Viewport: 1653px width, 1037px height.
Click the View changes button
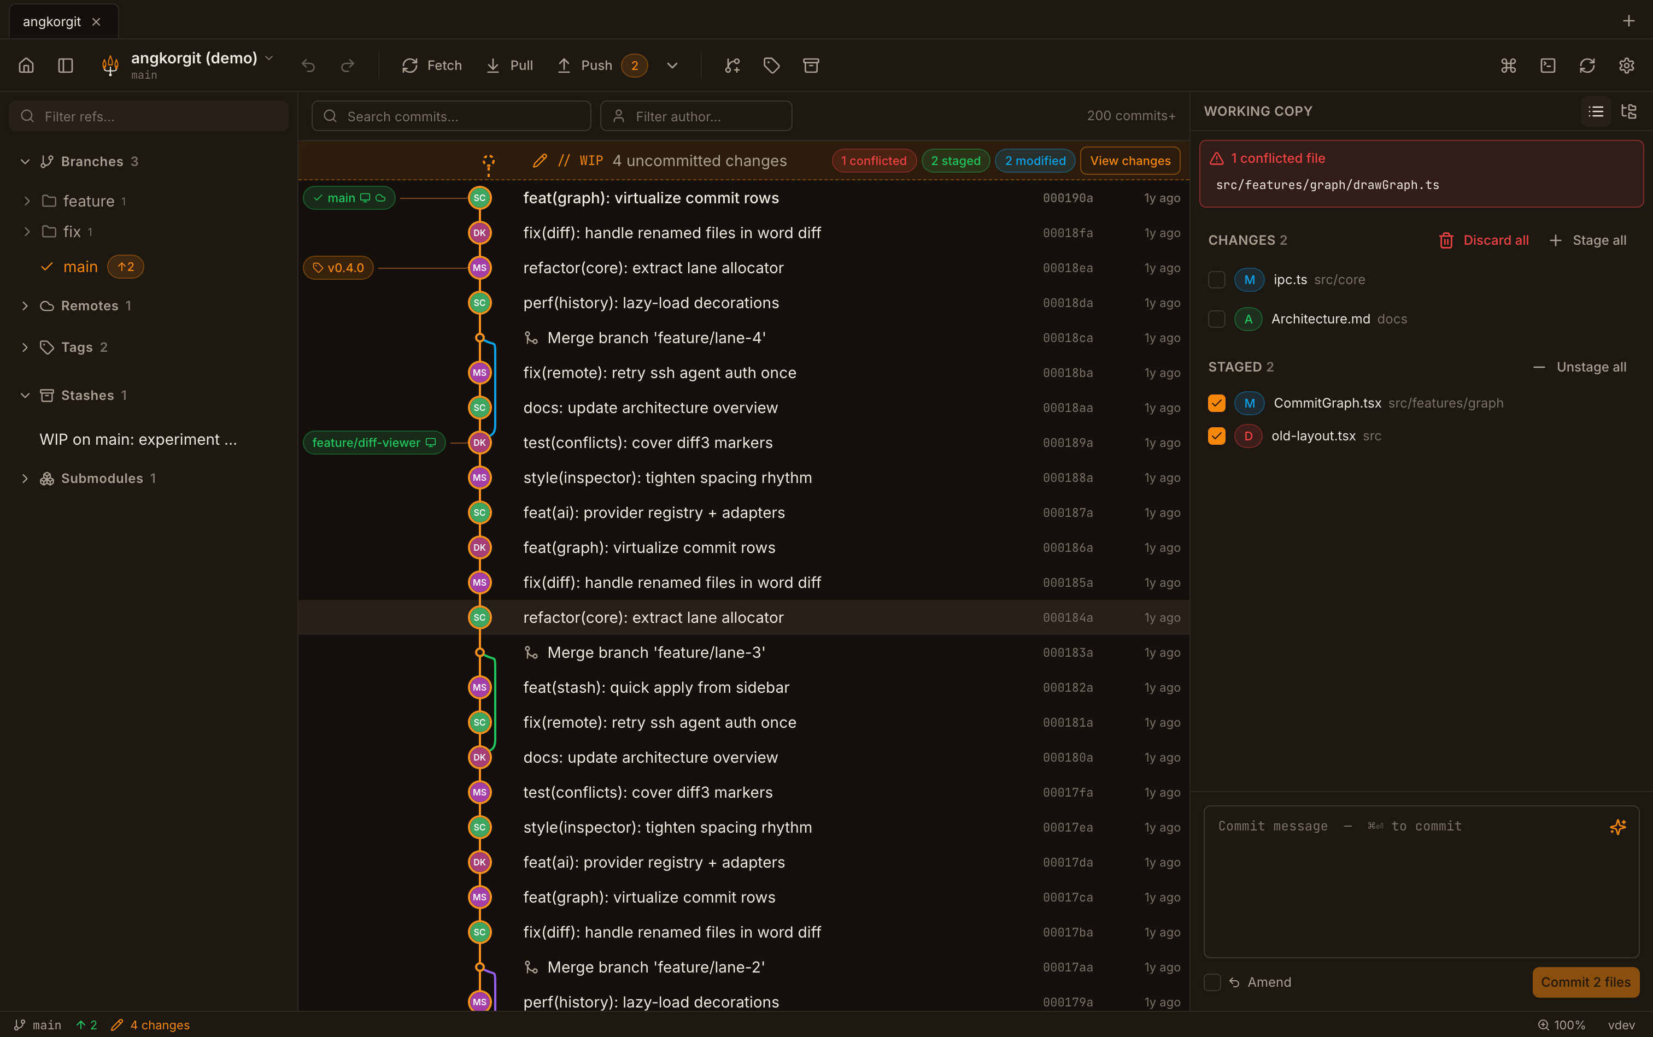(1130, 161)
